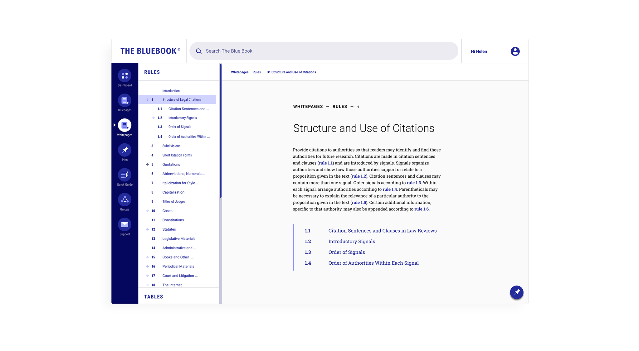Collapse rule 1 Structure of Legal Citations
The image size is (639, 351).
tap(147, 100)
